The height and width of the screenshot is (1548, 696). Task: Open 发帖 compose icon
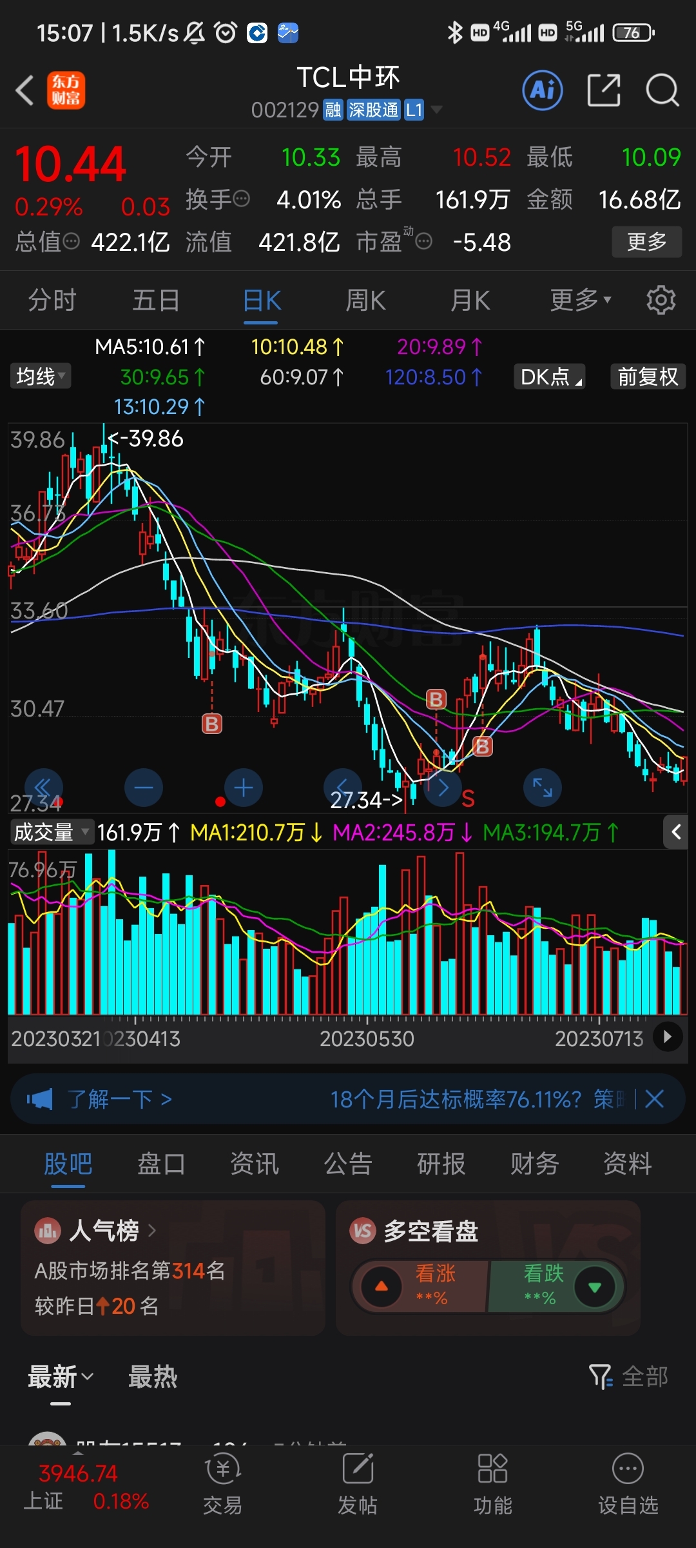click(358, 1483)
